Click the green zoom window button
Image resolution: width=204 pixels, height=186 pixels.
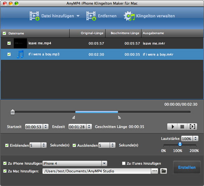tap(17, 3)
